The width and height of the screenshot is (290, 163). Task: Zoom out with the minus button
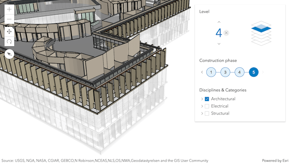point(9,19)
